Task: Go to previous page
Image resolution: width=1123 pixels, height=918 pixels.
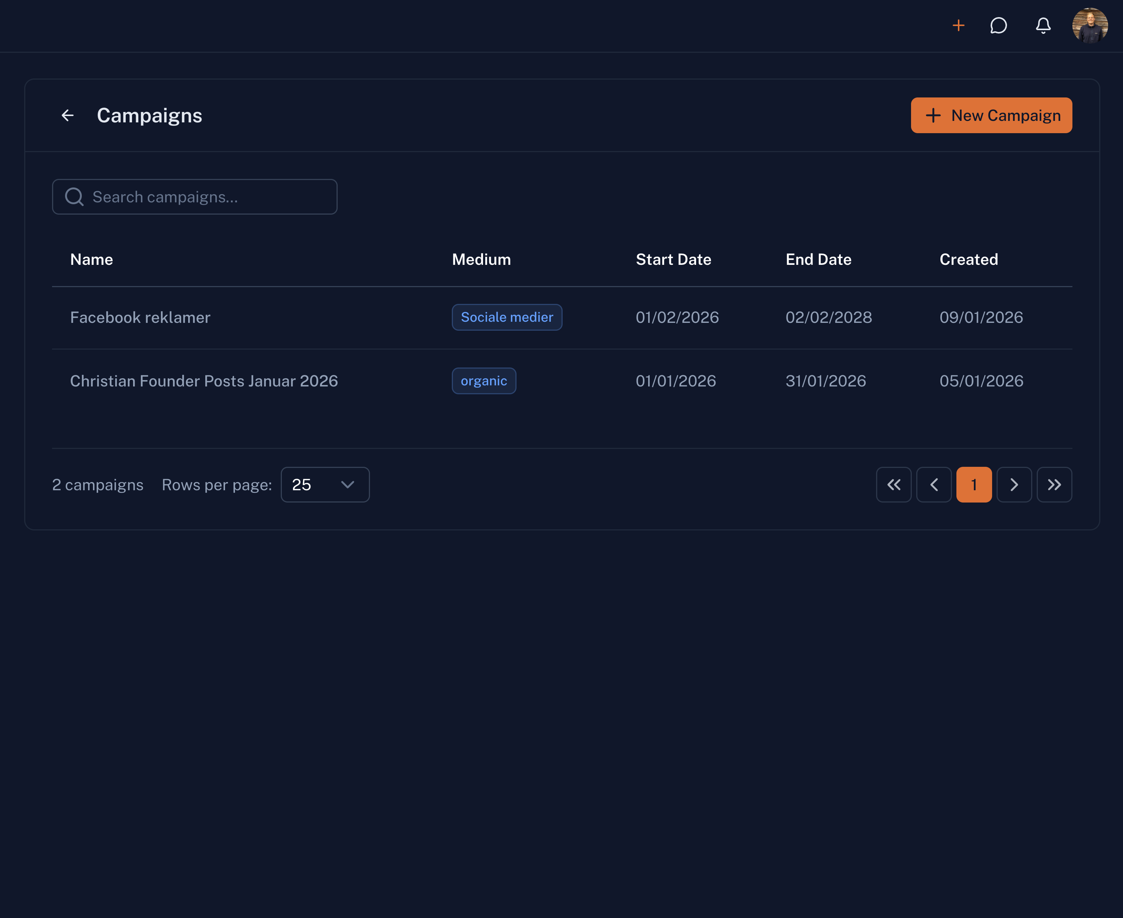Action: coord(934,484)
